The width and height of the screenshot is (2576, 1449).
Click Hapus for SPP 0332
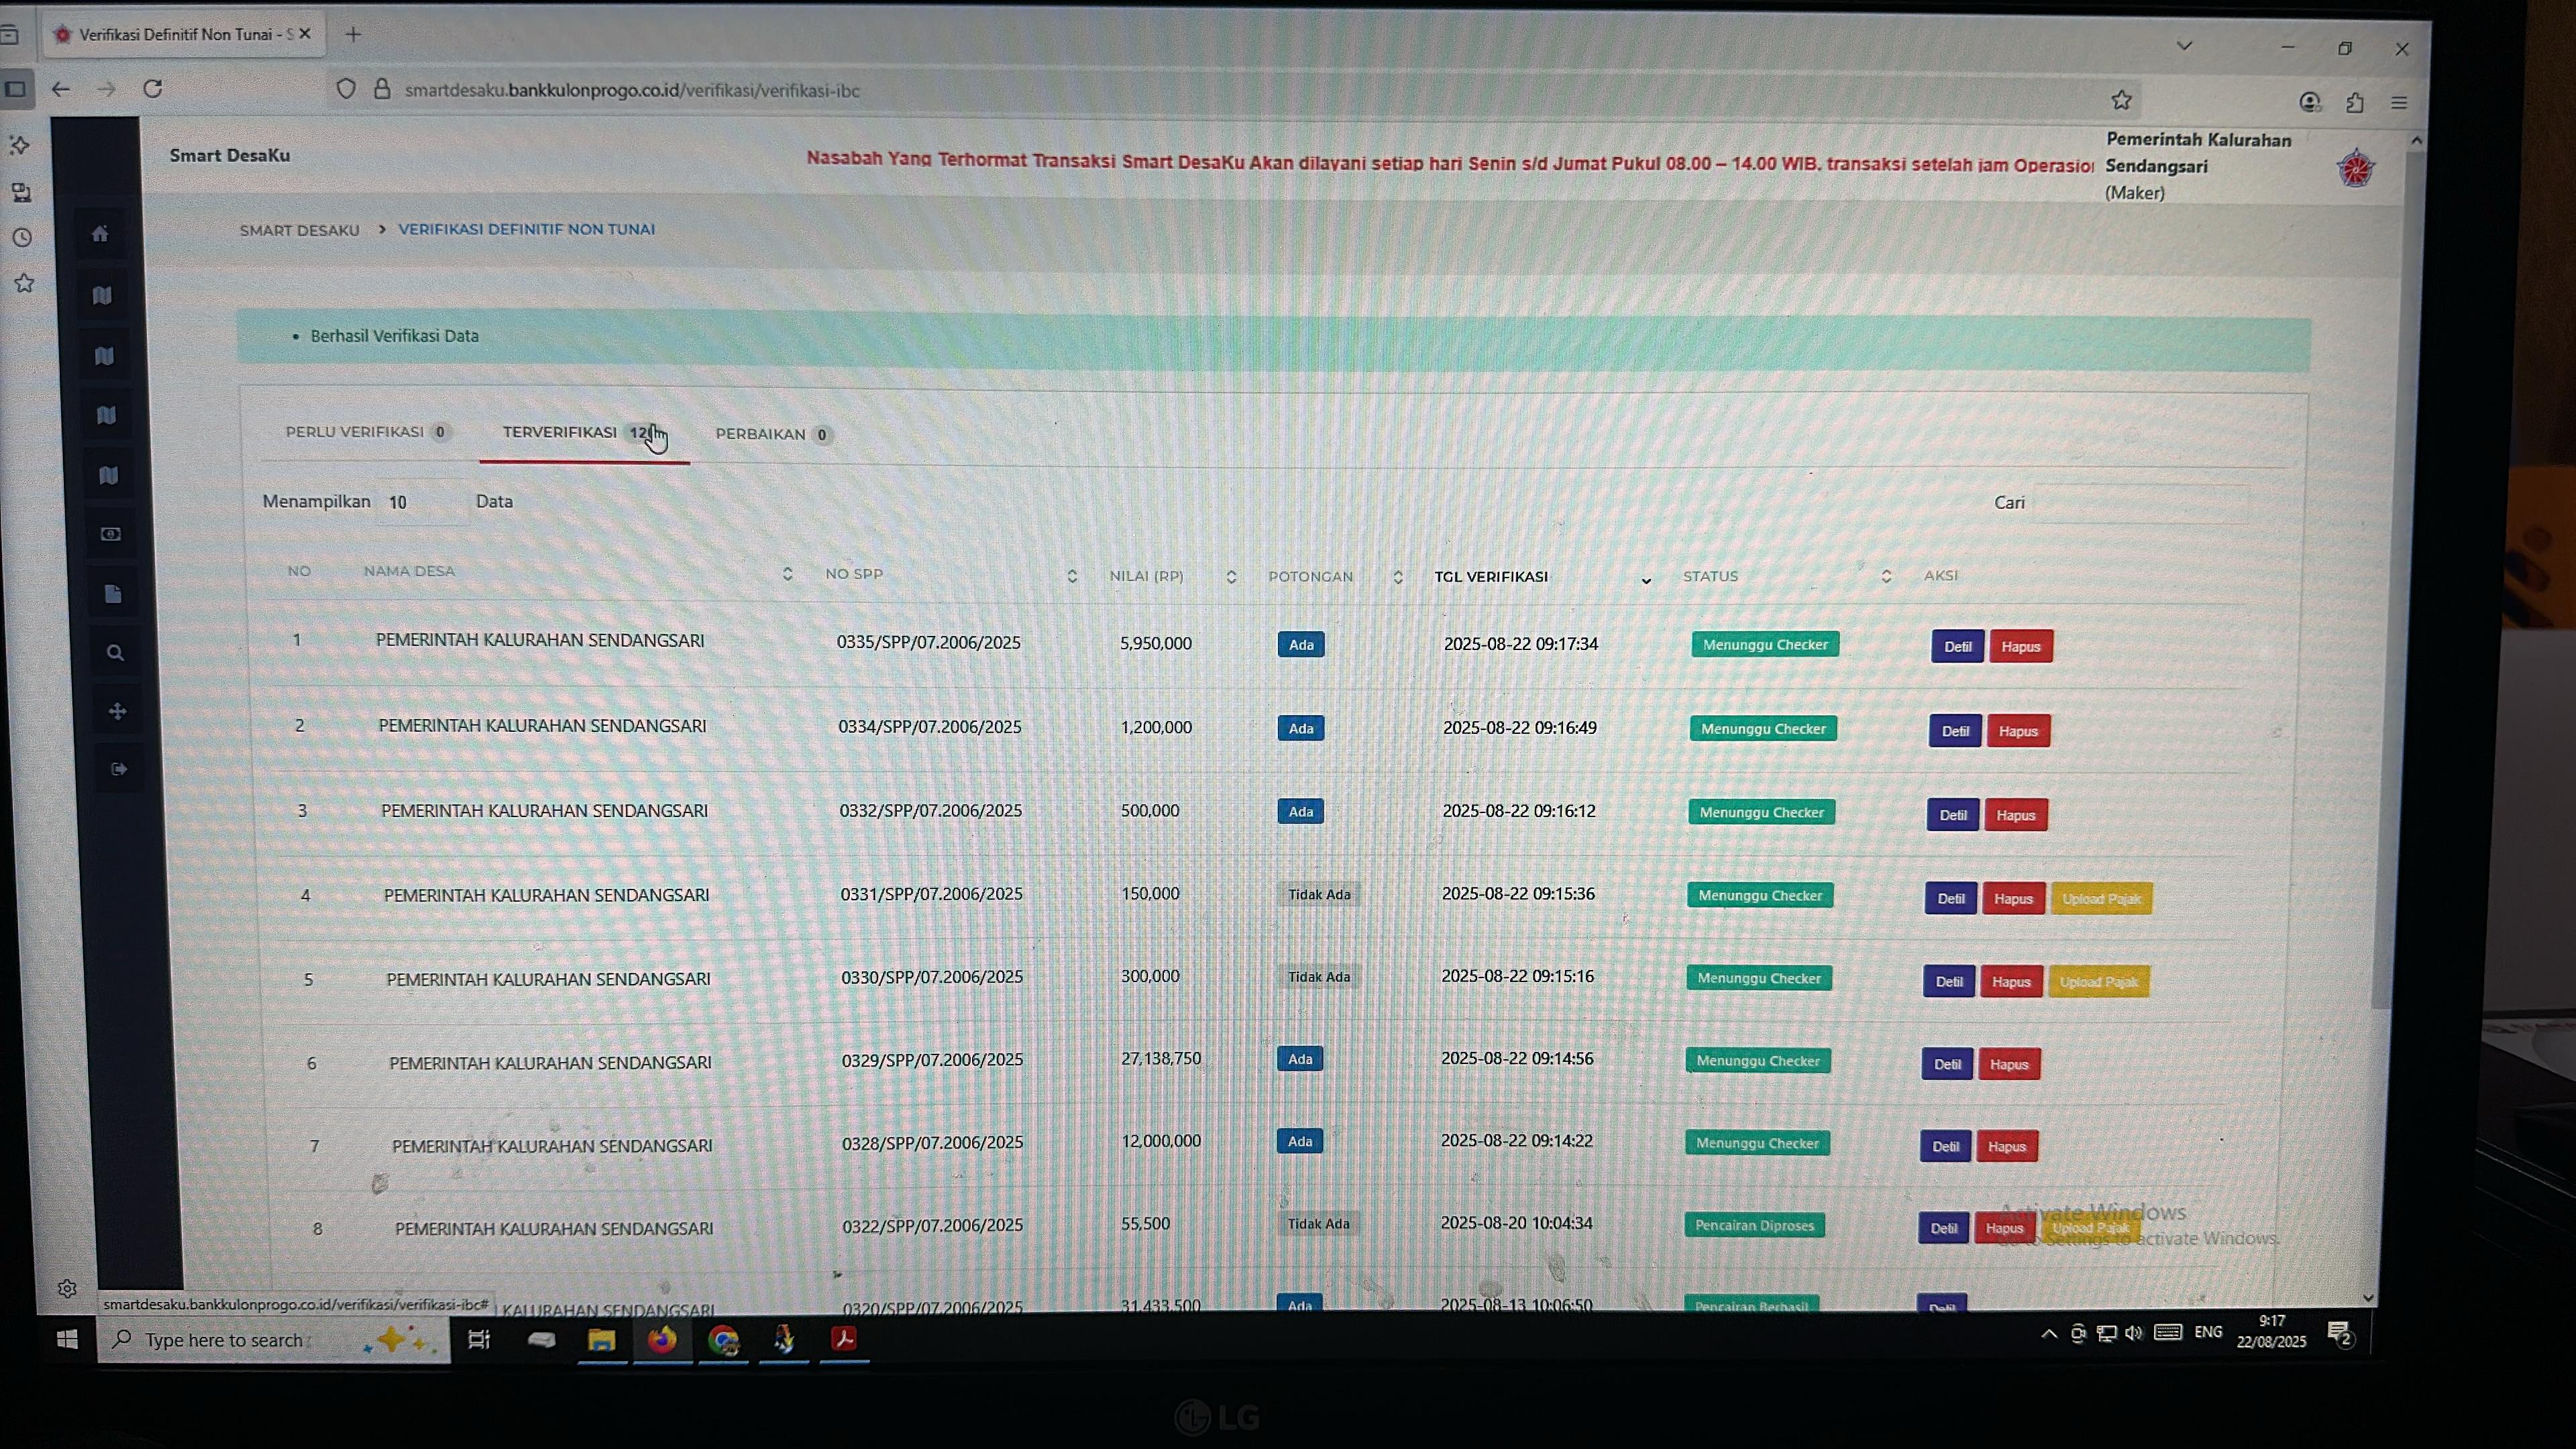[2016, 815]
